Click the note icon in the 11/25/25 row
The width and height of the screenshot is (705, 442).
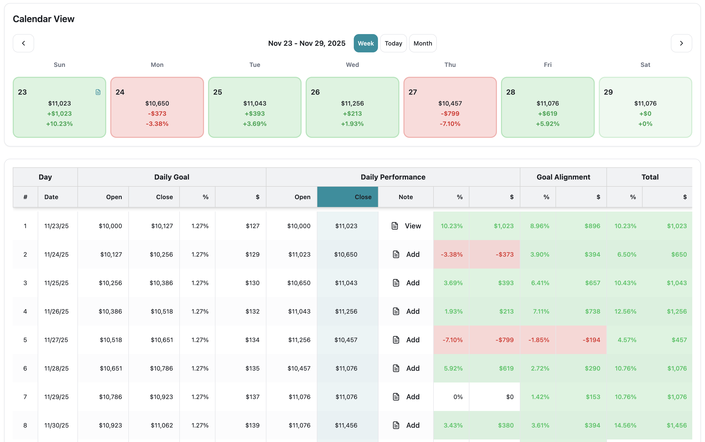click(396, 283)
